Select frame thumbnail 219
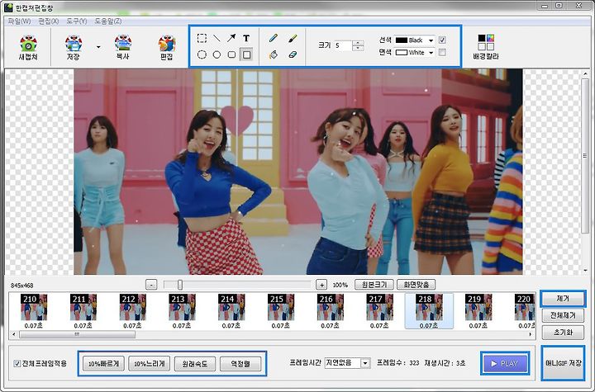Screen dimensions: 595x392 pos(478,311)
